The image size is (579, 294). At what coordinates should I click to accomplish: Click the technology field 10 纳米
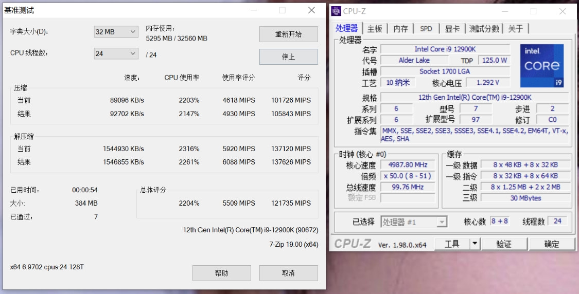pyautogui.click(x=398, y=83)
